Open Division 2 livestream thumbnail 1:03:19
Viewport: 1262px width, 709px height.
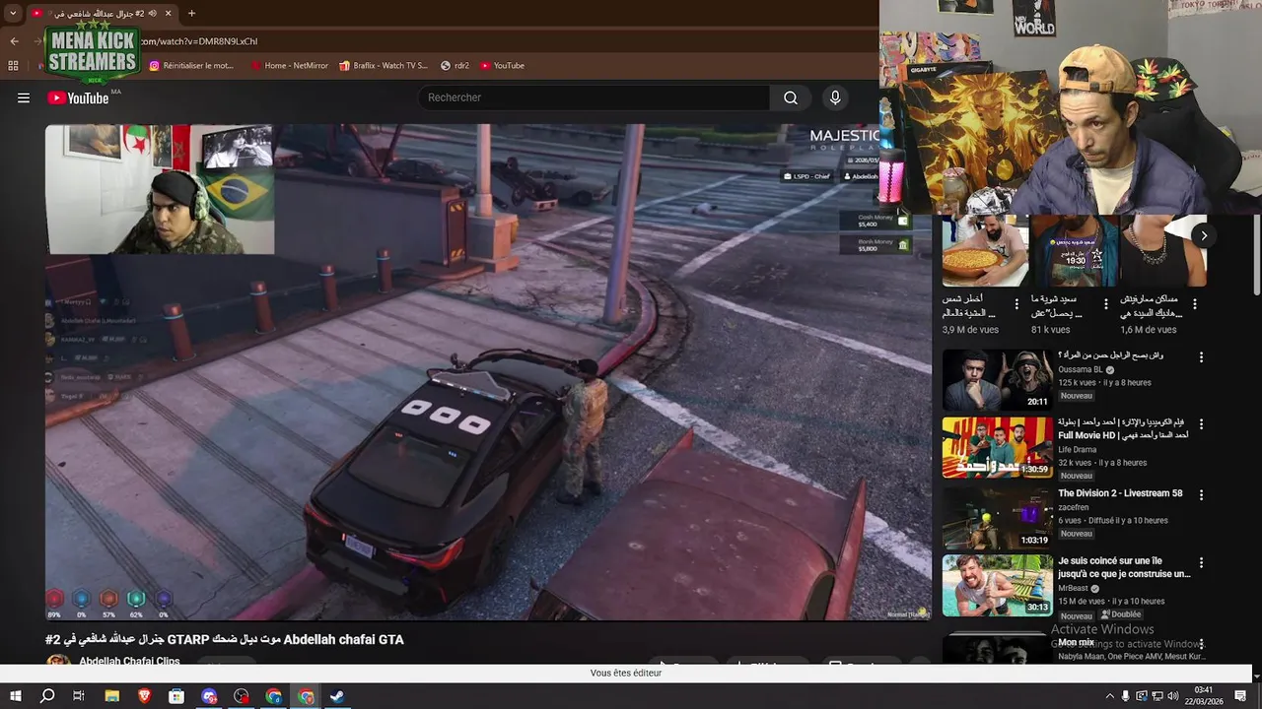997,517
